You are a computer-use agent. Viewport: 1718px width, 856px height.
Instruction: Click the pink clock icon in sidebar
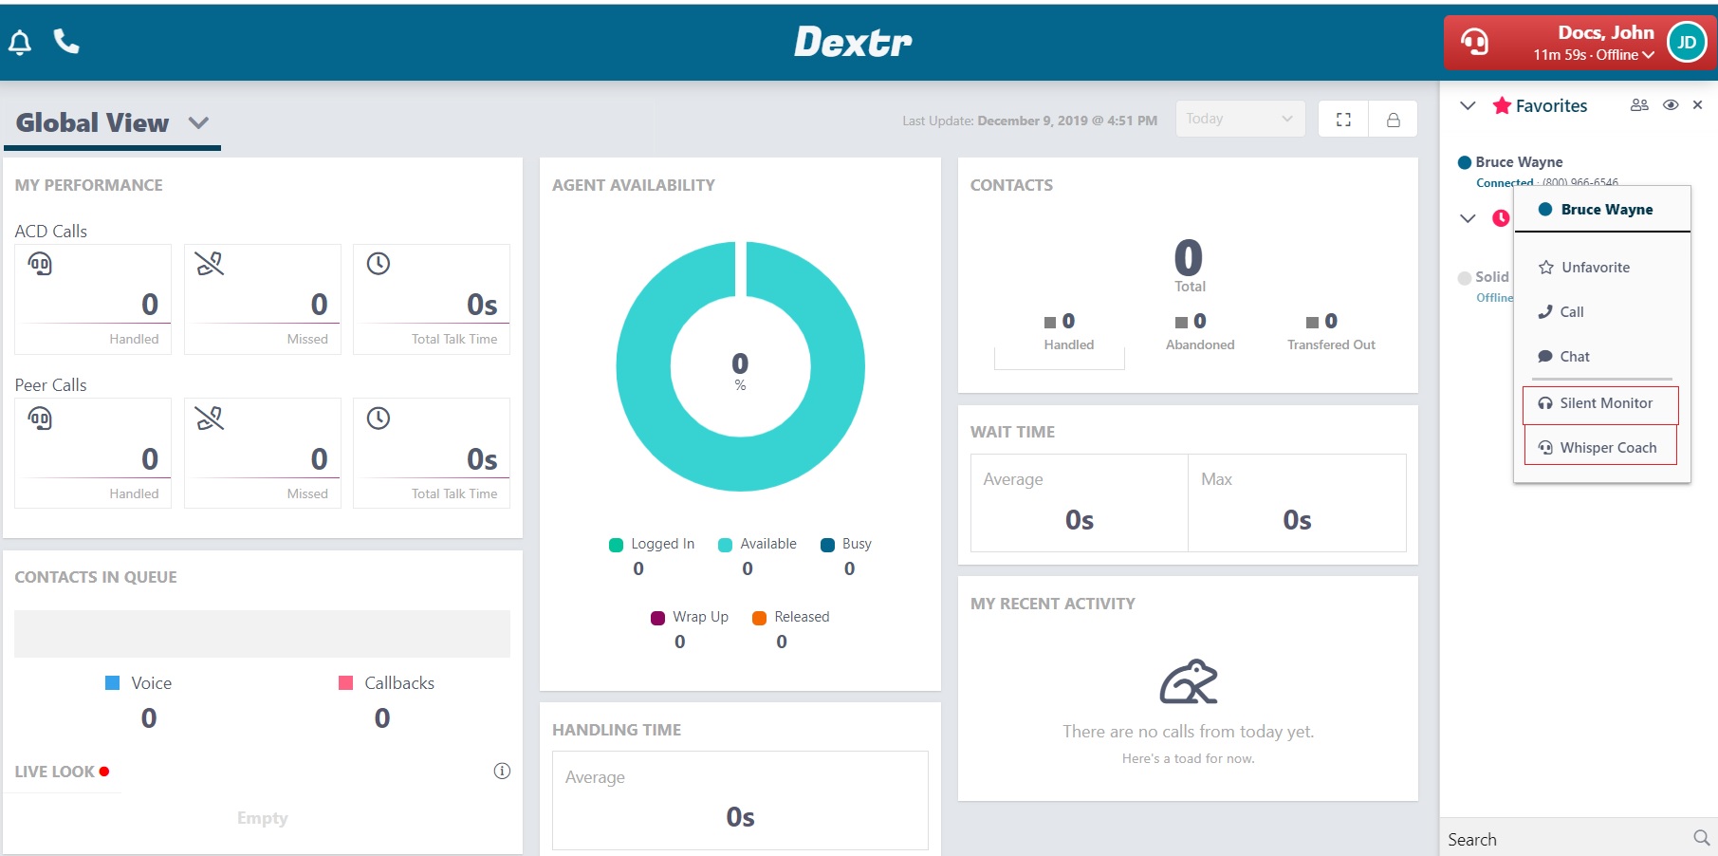coord(1501,218)
